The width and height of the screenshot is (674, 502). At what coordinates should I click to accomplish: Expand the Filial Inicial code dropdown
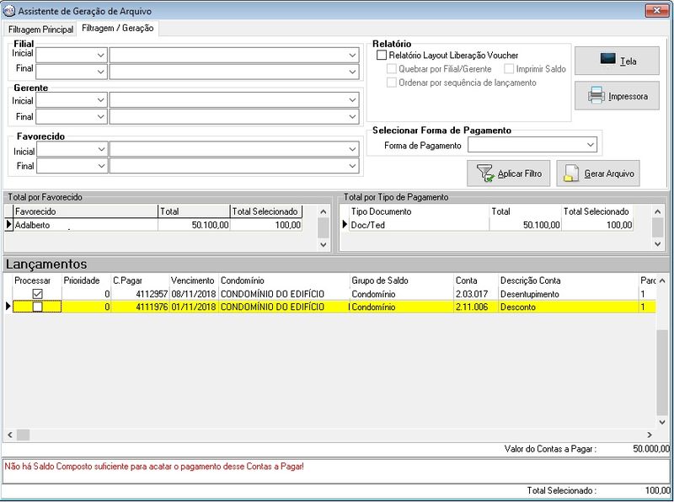click(x=101, y=55)
